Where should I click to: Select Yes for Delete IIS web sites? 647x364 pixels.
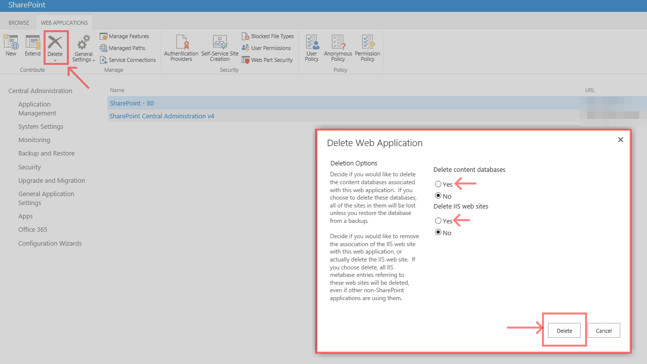(x=438, y=221)
